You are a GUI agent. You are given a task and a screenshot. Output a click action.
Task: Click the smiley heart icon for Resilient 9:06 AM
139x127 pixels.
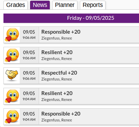coord(12,55)
